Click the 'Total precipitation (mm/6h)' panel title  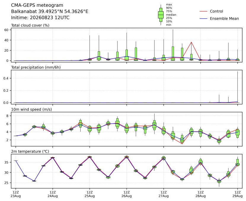pyautogui.click(x=36, y=67)
